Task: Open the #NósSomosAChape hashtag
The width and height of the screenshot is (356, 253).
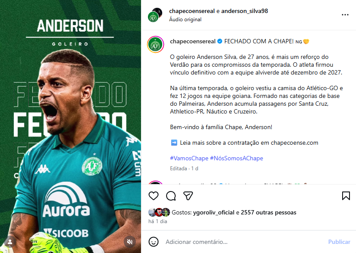Action: click(236, 158)
